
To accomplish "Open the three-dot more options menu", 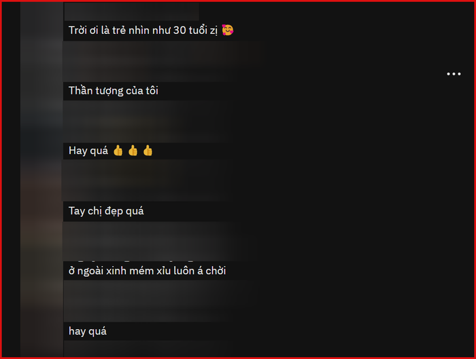I will point(454,74).
